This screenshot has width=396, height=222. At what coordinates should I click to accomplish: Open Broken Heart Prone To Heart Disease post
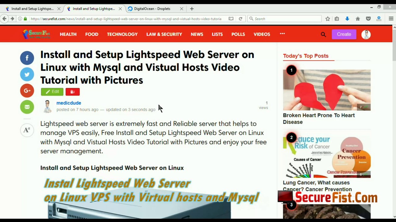tap(319, 119)
